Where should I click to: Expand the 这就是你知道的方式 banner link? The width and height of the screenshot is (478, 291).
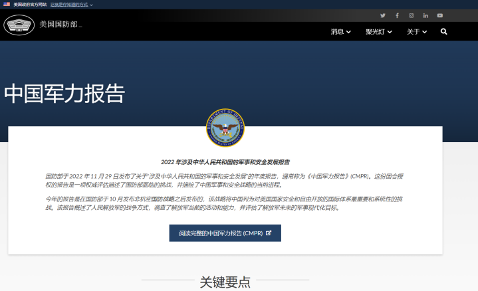tap(72, 5)
